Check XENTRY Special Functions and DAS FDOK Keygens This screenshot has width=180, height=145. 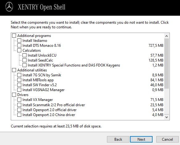click(24, 65)
